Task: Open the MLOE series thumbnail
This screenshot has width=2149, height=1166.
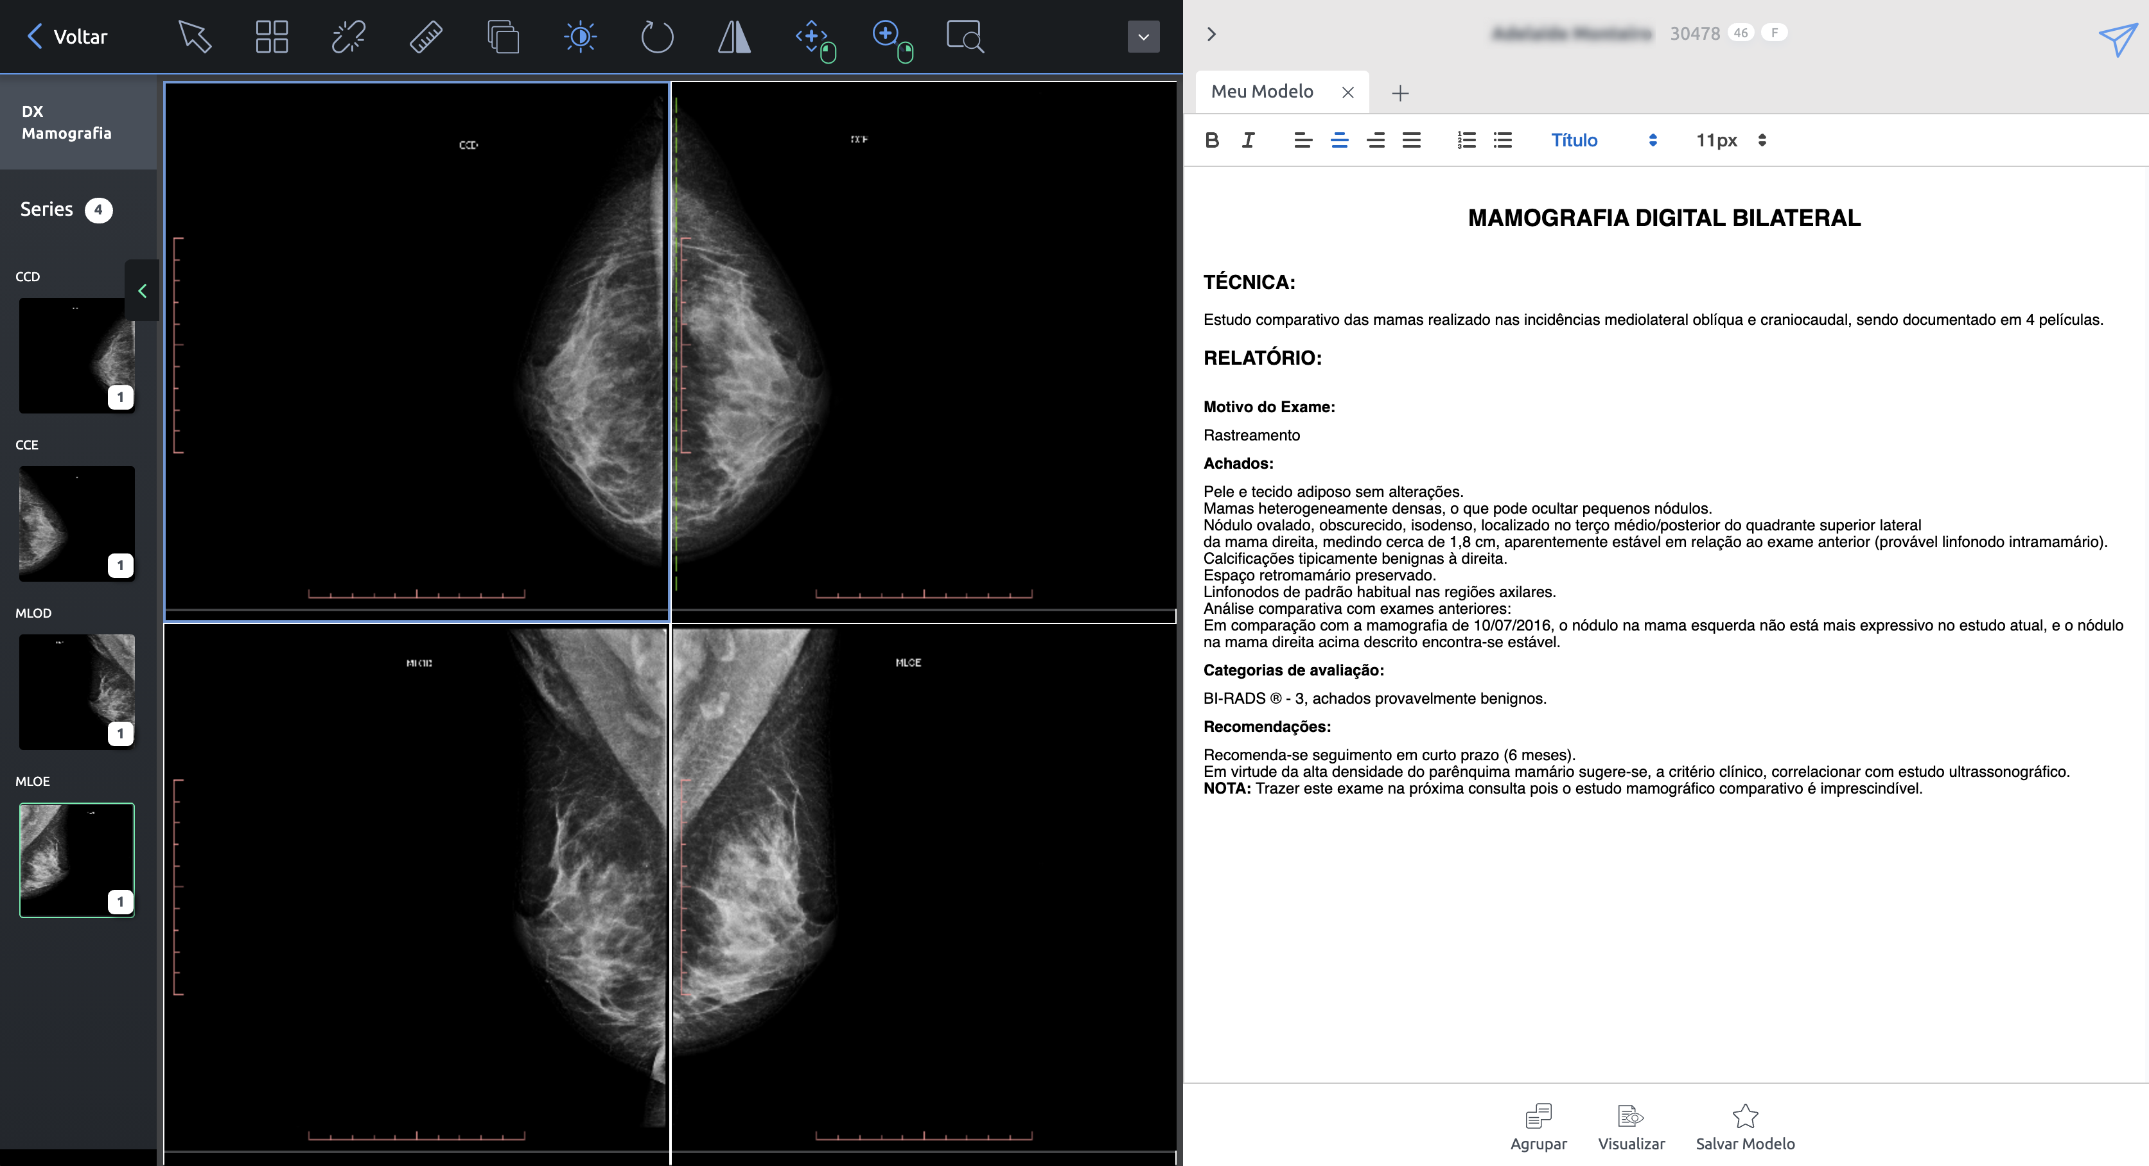Action: 77,860
